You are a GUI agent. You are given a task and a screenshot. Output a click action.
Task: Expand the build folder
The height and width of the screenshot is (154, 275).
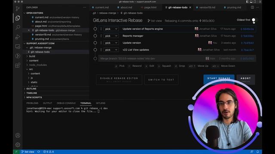click(x=27, y=56)
